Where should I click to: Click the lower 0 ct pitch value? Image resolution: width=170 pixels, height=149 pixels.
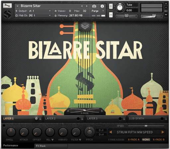click(x=101, y=134)
